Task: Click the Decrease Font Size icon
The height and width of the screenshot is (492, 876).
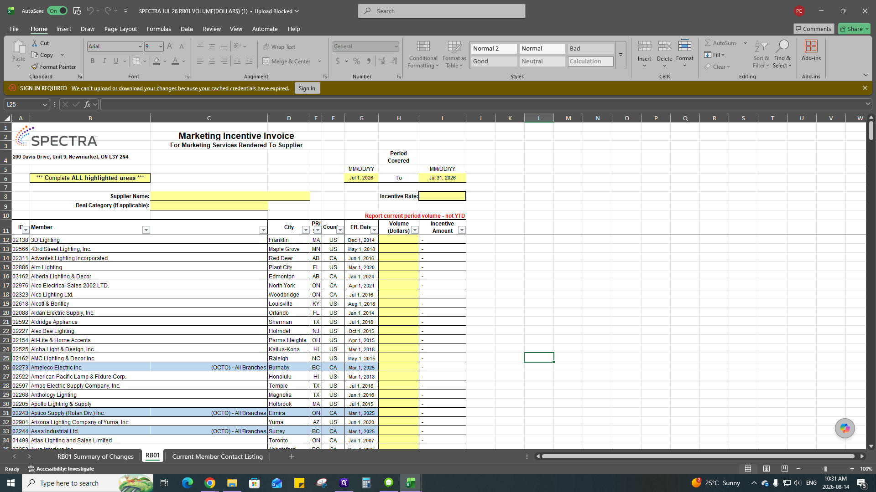Action: [182, 46]
